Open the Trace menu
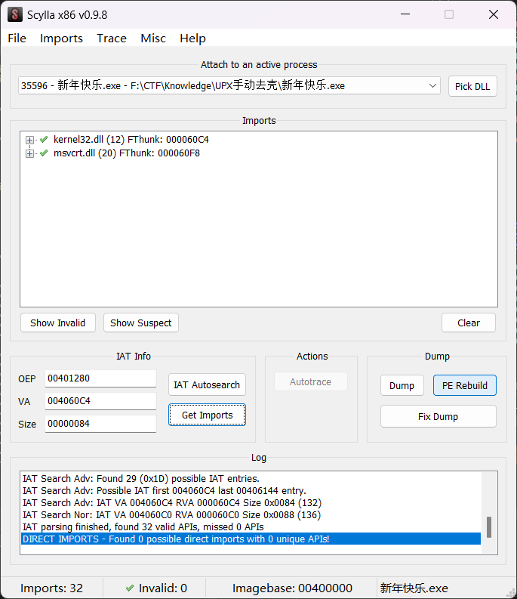The image size is (517, 599). [x=112, y=39]
